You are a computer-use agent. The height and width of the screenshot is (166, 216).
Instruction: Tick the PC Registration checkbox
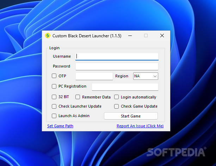point(54,87)
